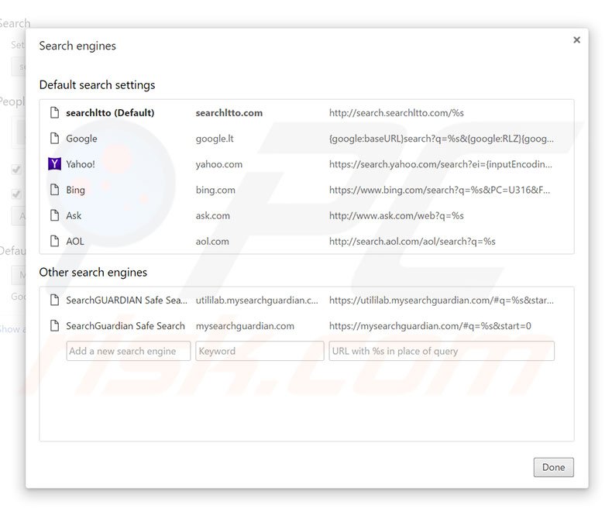612x515 pixels.
Task: Focus the Keyword input field
Action: 260,351
